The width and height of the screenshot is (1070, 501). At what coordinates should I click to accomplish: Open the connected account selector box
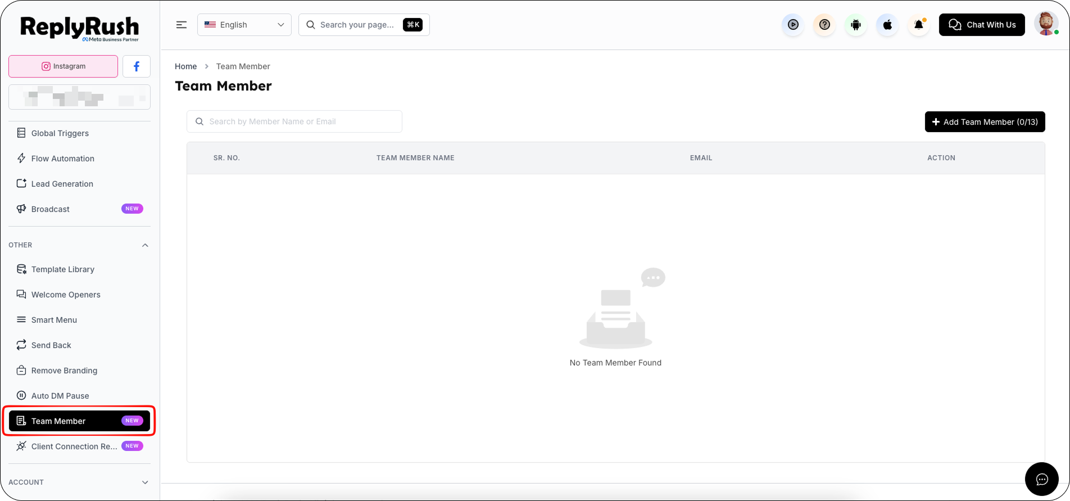point(80,97)
